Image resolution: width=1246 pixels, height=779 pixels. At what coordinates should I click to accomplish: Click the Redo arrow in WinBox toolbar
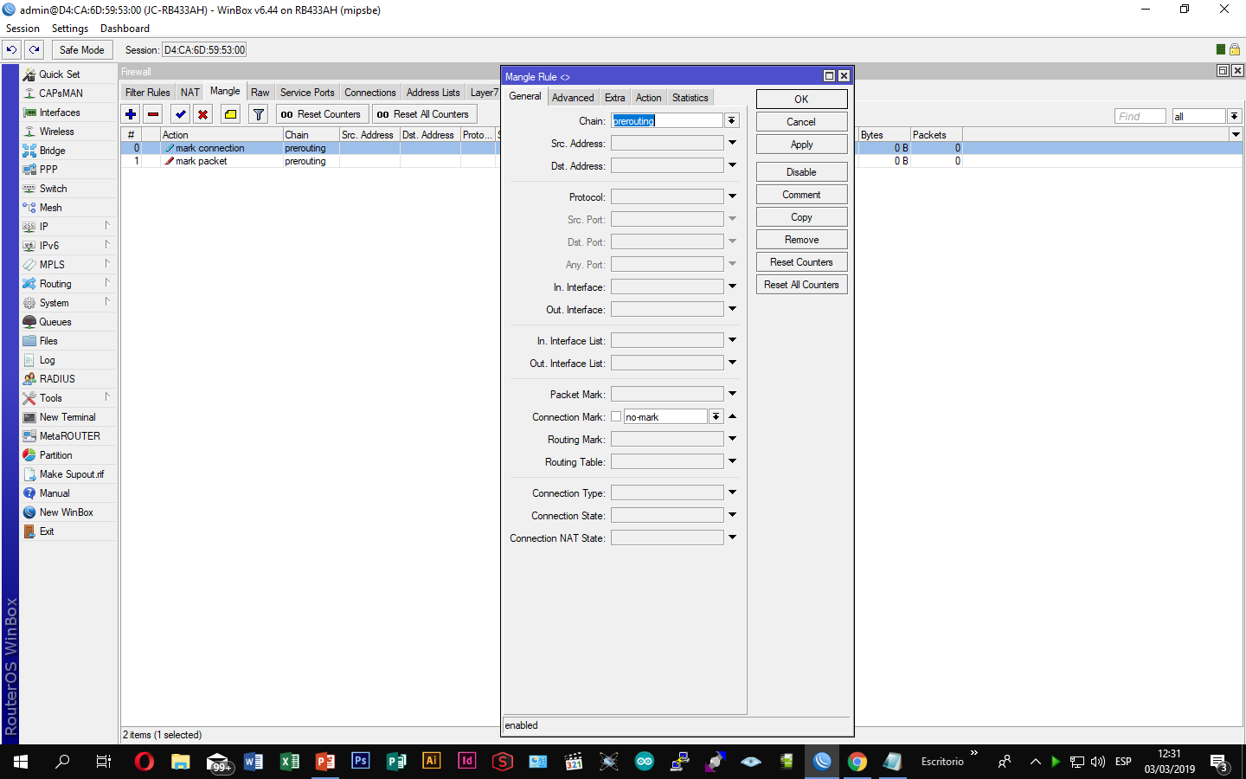35,50
